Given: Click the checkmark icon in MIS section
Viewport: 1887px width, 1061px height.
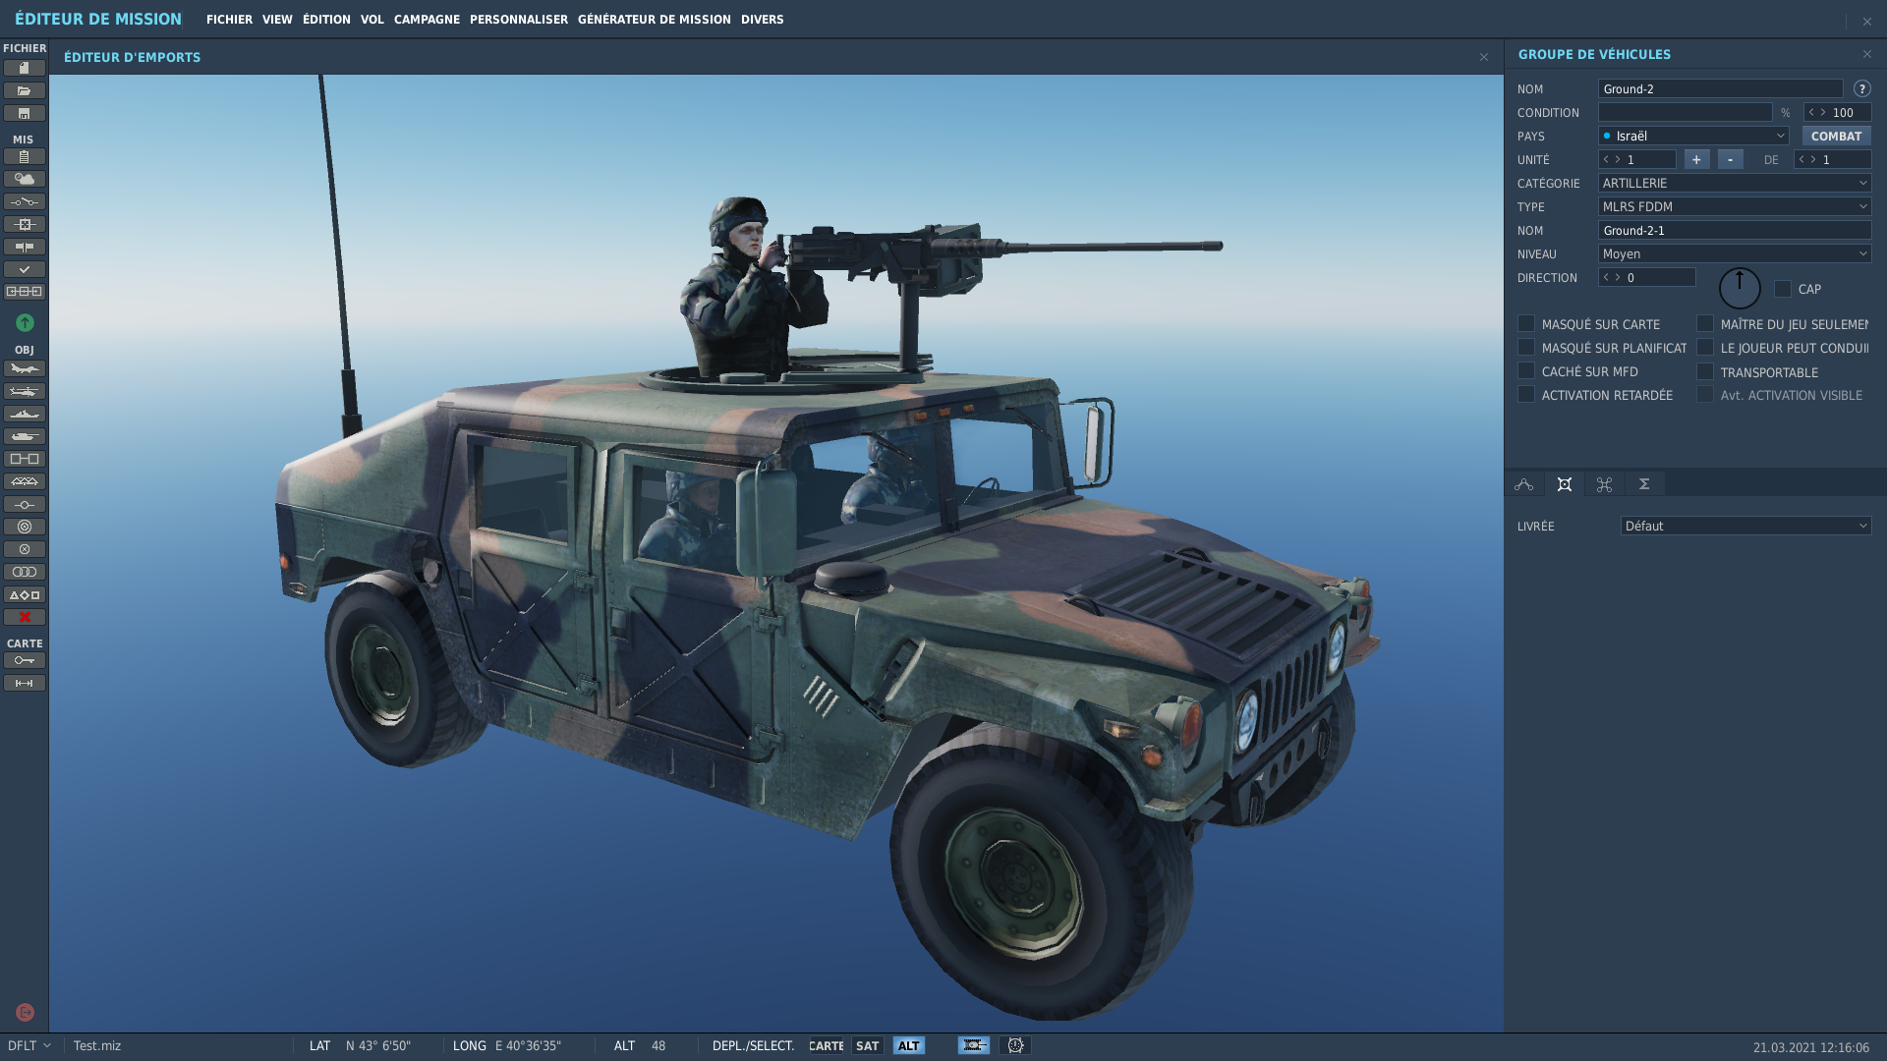Looking at the screenshot, I should pos(25,269).
